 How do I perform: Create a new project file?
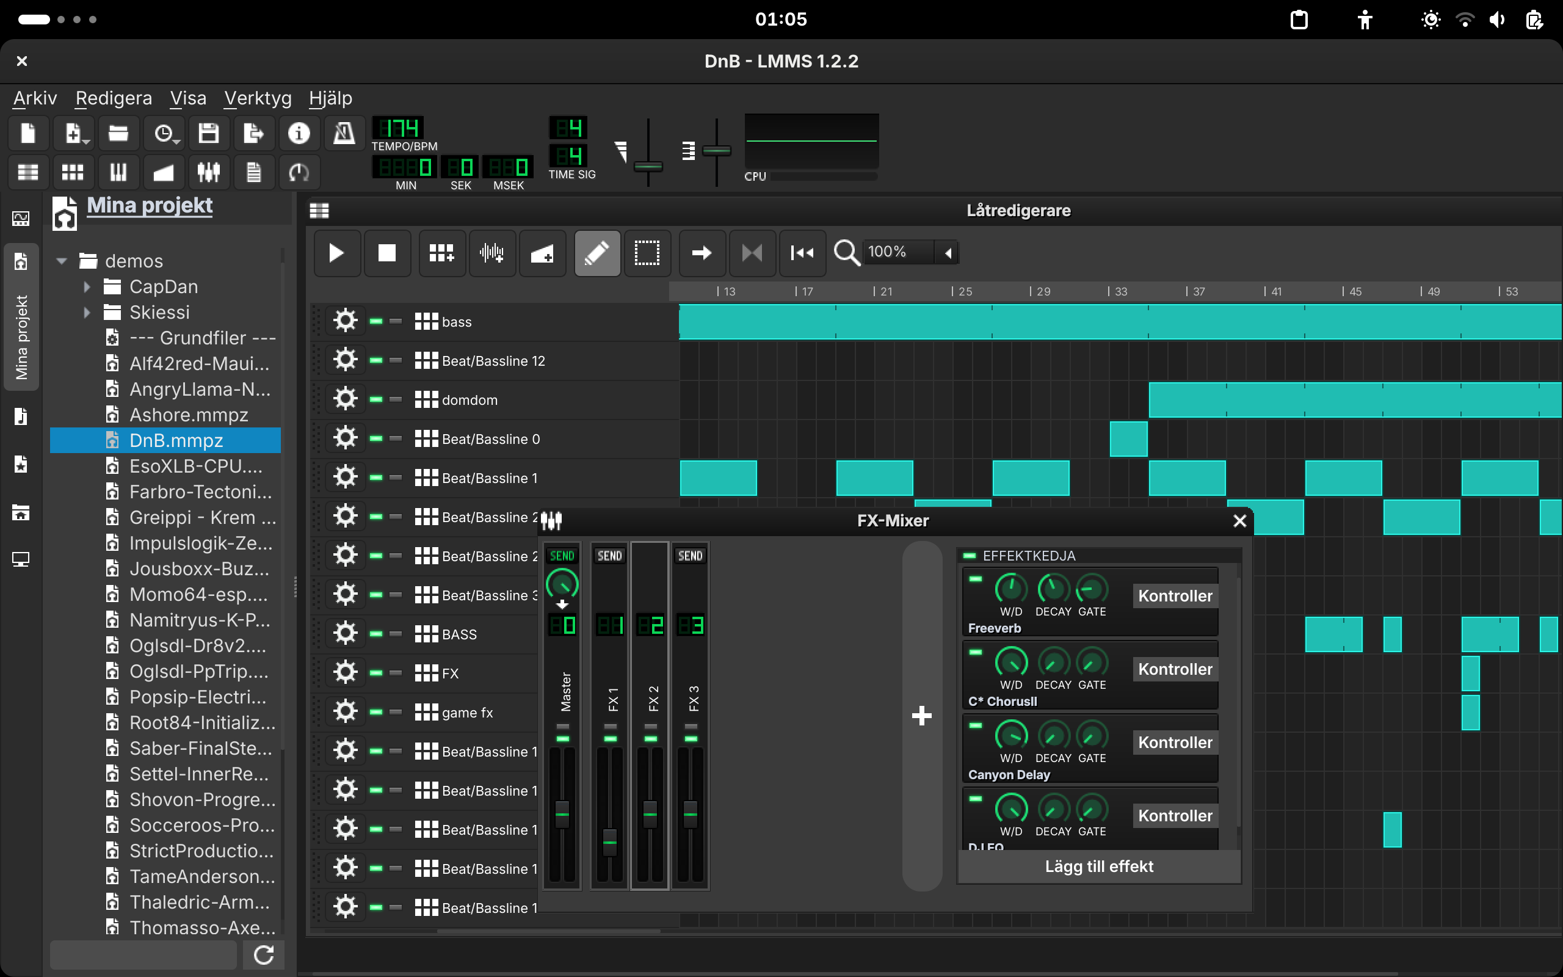[27, 134]
